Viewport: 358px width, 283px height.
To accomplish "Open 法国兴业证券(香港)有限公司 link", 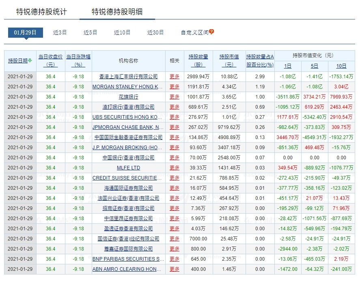I will pyautogui.click(x=128, y=198).
